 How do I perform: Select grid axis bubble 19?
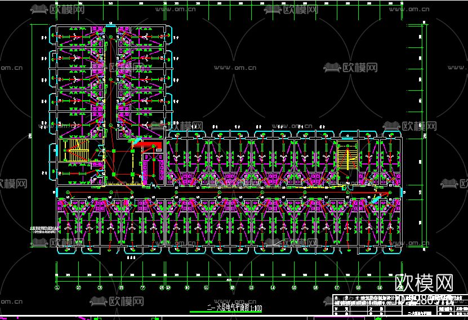tap(380, 287)
